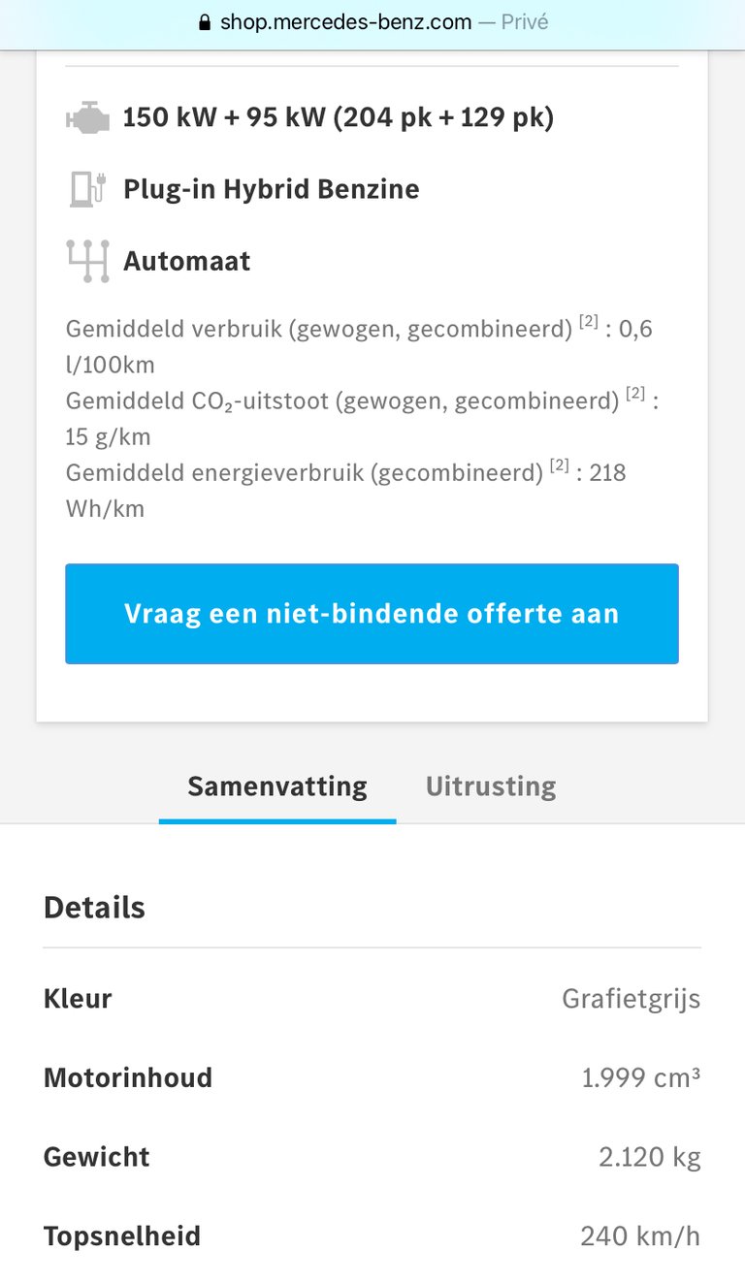Tap the Topsnelheid 240 km/h value
Image resolution: width=745 pixels, height=1283 pixels.
pos(640,1236)
